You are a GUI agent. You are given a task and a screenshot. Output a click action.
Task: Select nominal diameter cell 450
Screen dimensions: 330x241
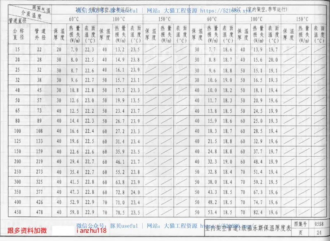tap(17, 212)
